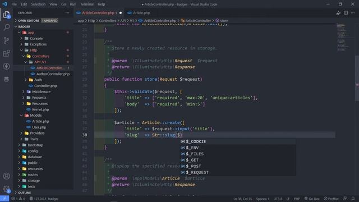Select the ArticleController.php editor tab
The width and height of the screenshot is (359, 202).
(x=99, y=13)
